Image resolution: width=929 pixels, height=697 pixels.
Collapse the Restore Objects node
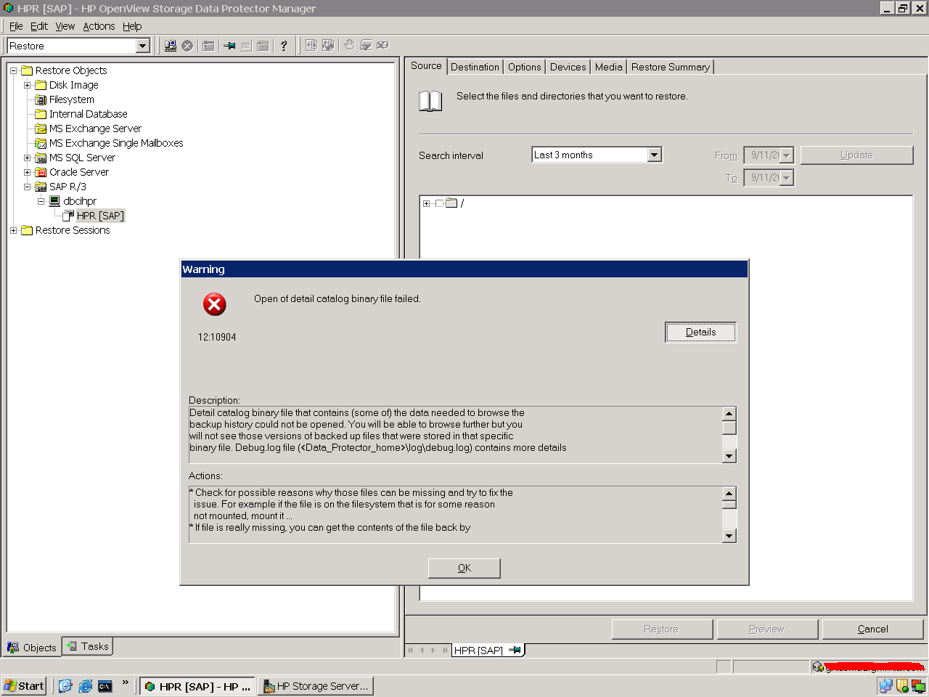13,70
